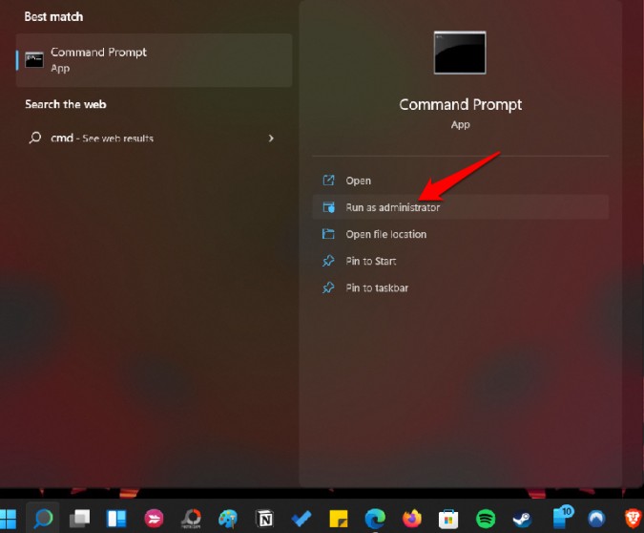This screenshot has width=644, height=533.
Task: Open Firefox on taskbar
Action: click(412, 518)
